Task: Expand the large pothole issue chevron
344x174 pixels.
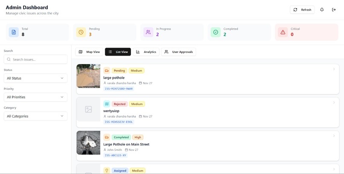Action: [x=334, y=69]
